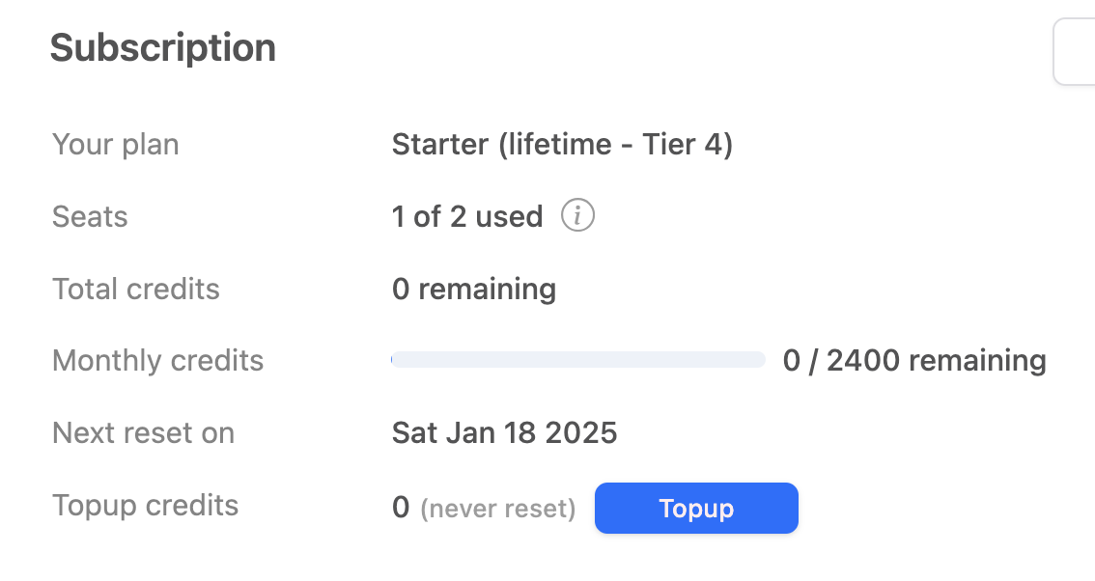Click the 'Sat Jan 18 2025' reset date
This screenshot has height=581, width=1095.
[504, 433]
